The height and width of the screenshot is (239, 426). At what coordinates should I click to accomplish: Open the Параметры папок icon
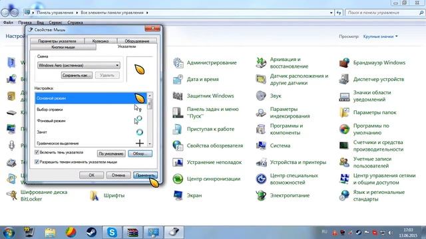[x=345, y=112]
